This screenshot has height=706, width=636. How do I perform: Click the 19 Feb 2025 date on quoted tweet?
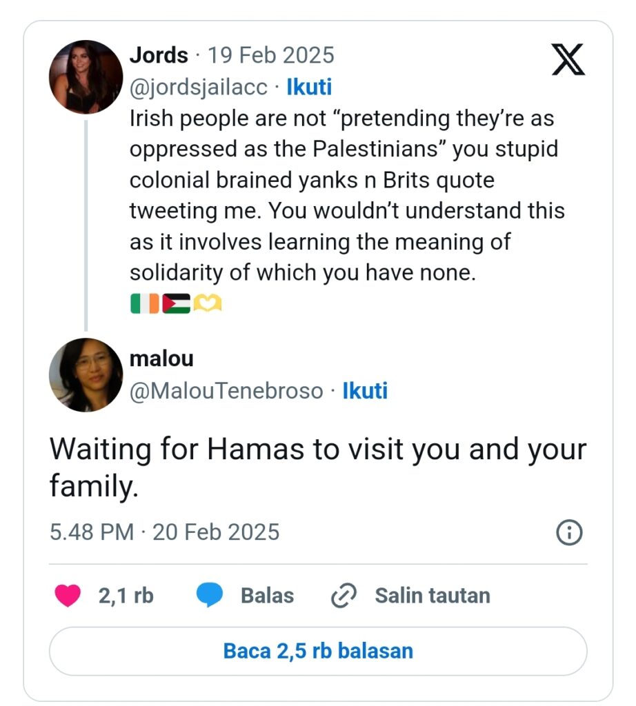271,55
